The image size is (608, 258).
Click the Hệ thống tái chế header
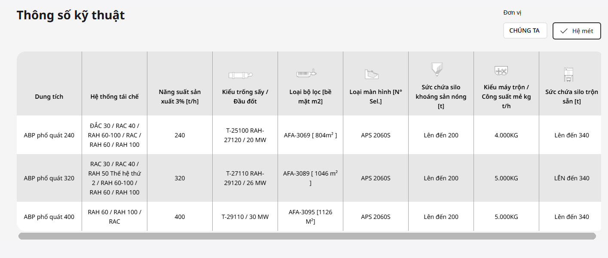(x=114, y=97)
